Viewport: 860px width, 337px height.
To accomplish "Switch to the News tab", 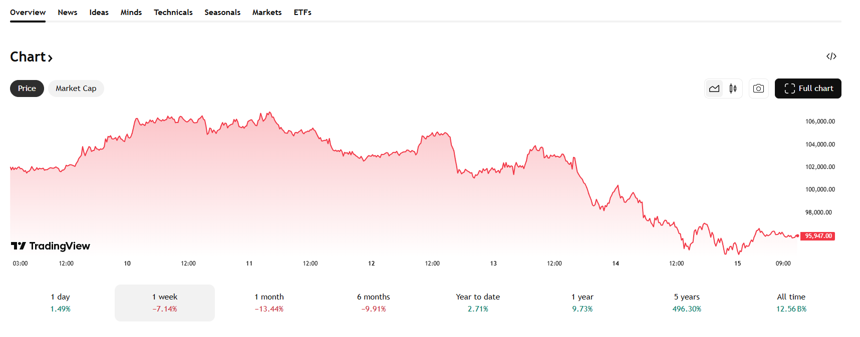I will 67,12.
